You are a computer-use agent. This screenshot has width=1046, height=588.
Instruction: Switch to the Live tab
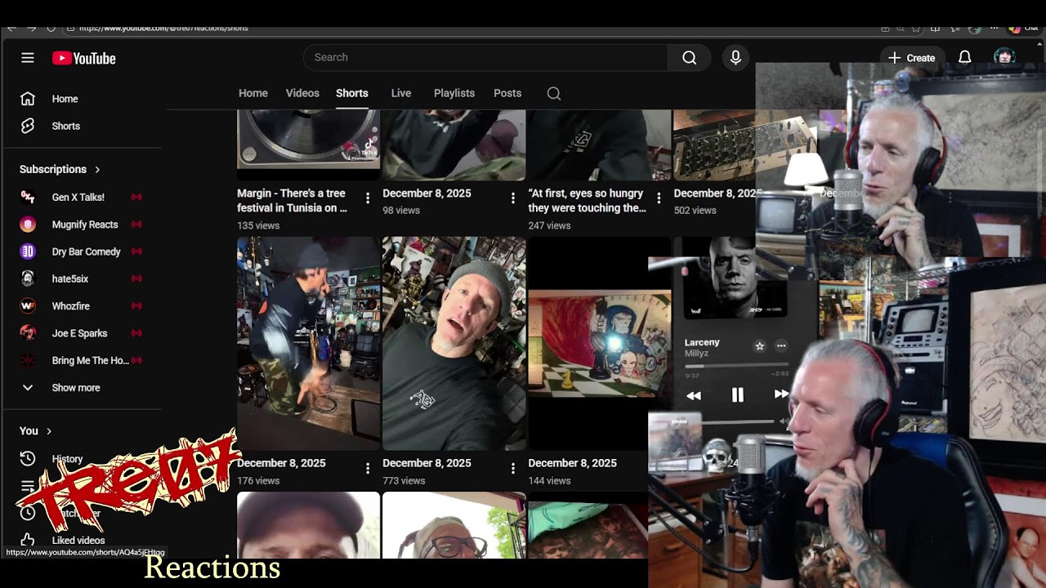pos(401,93)
